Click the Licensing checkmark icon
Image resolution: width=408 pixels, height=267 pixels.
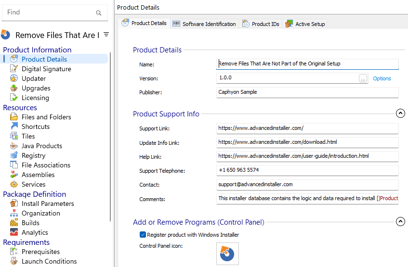click(14, 98)
